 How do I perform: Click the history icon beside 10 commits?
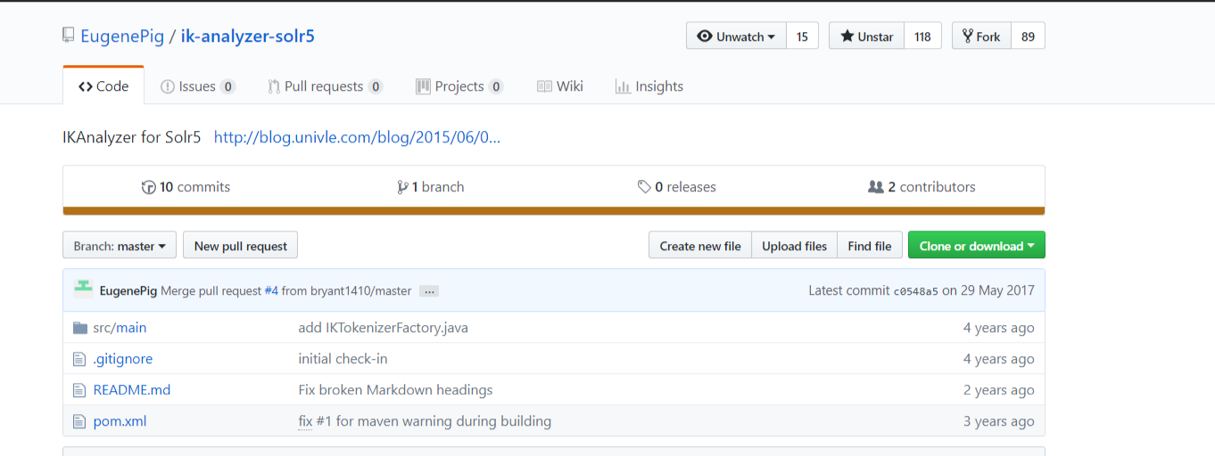(x=148, y=187)
